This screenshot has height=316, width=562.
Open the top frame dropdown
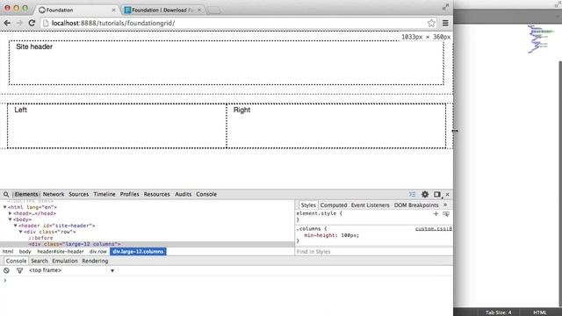coord(72,270)
